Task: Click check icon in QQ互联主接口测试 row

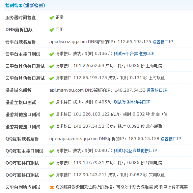Action: (52, 151)
